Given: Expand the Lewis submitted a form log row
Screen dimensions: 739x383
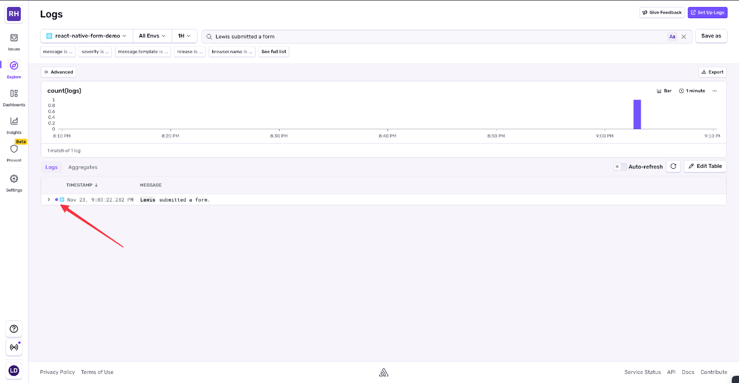Looking at the screenshot, I should coord(49,200).
